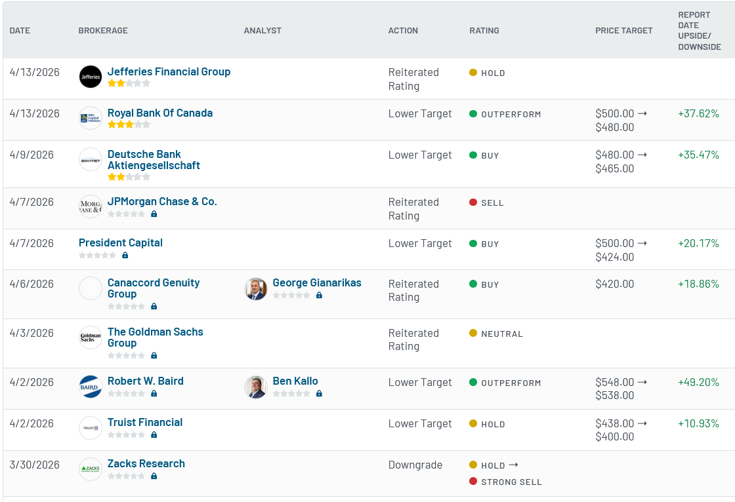Click the Robert W. Baird logo icon

click(91, 387)
